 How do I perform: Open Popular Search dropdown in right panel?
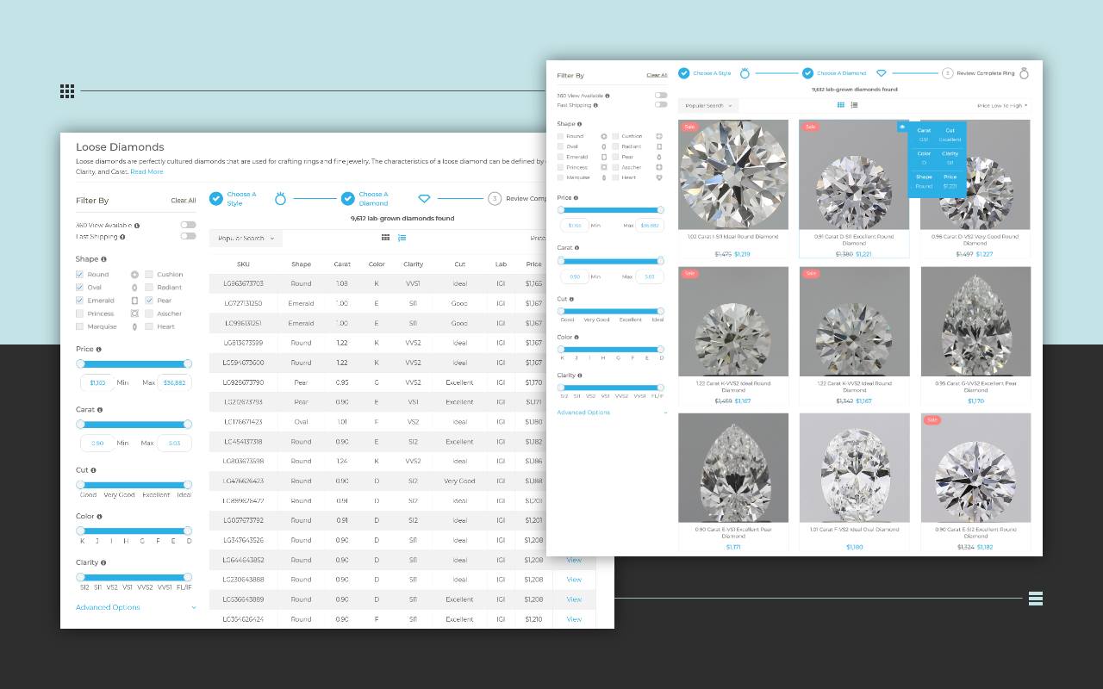click(708, 106)
